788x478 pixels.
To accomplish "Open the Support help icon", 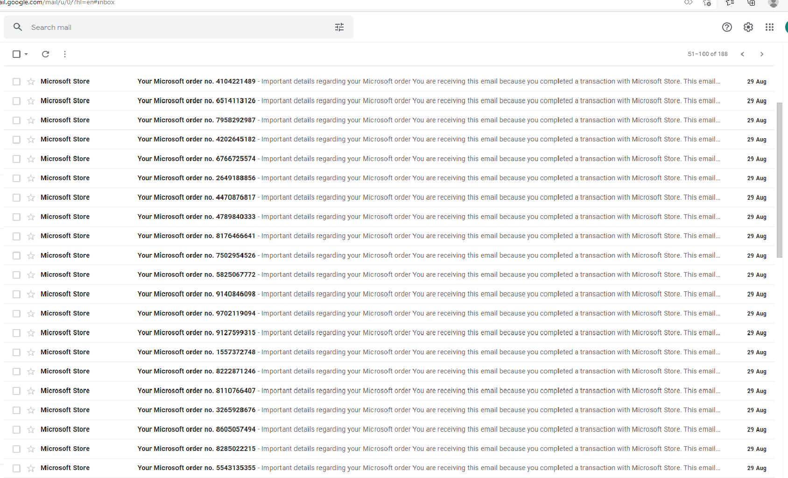I will click(x=727, y=27).
